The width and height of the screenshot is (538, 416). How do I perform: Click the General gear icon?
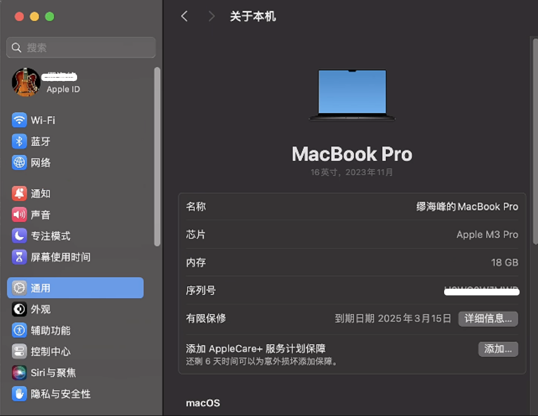point(19,288)
